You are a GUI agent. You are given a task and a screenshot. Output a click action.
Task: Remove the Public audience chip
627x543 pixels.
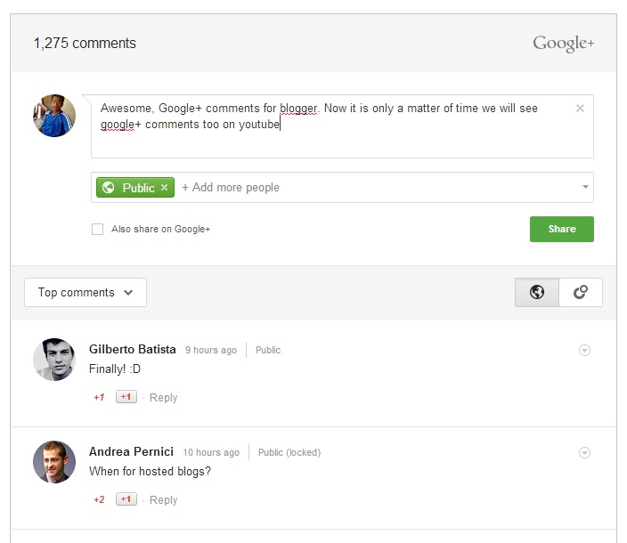164,188
